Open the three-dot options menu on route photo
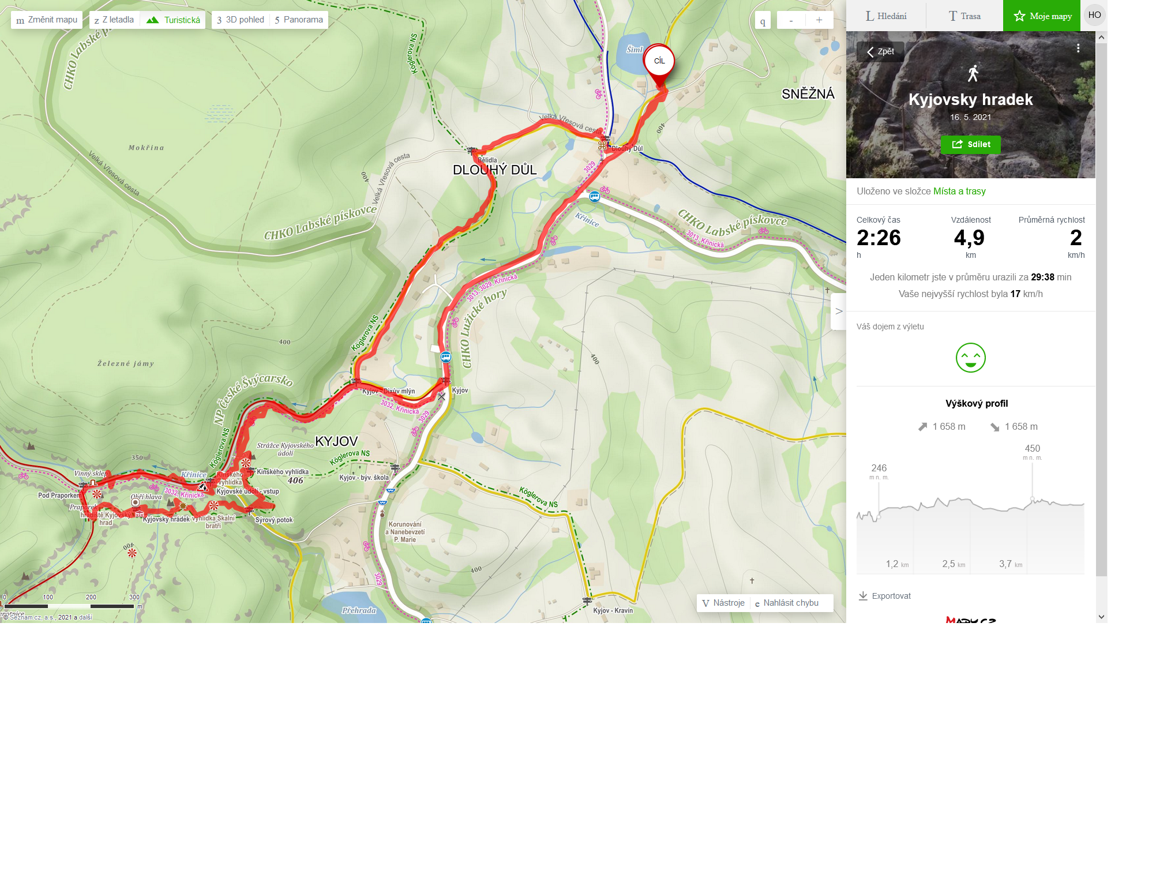Image resolution: width=1156 pixels, height=893 pixels. (1078, 48)
